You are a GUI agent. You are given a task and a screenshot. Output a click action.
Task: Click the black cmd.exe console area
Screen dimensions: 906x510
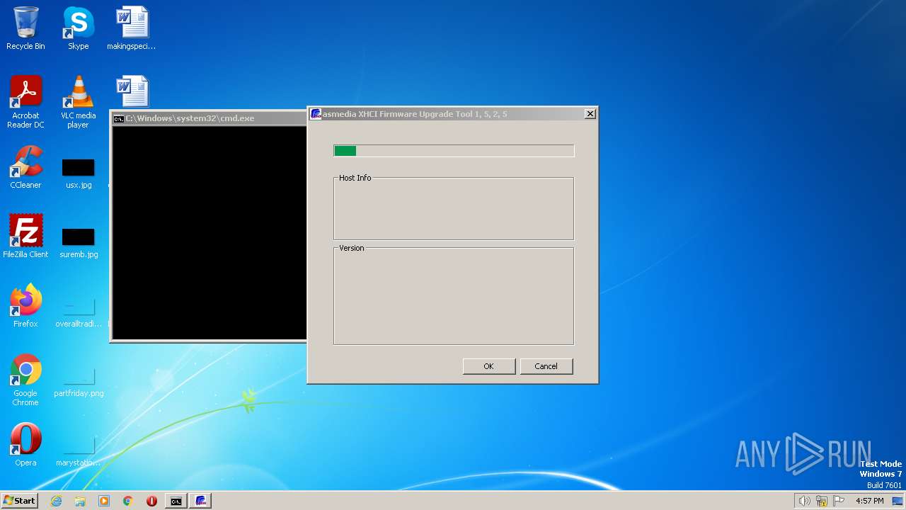click(210, 232)
